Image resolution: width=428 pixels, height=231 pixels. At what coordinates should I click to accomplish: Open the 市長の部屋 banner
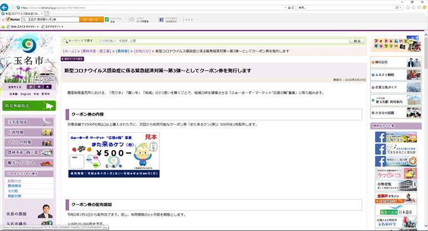(29, 212)
